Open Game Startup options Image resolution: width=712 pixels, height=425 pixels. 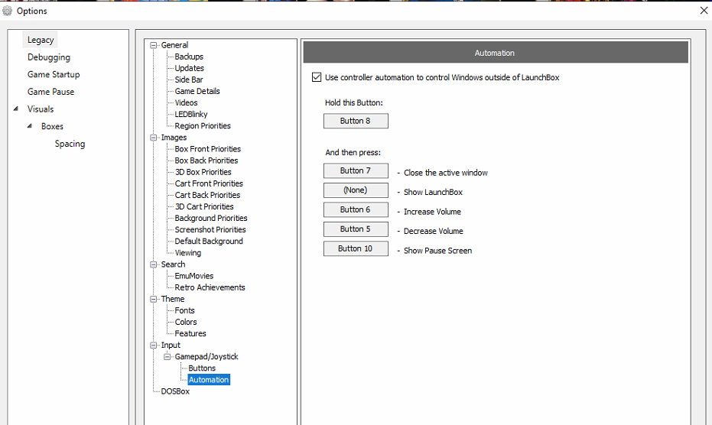tap(53, 74)
